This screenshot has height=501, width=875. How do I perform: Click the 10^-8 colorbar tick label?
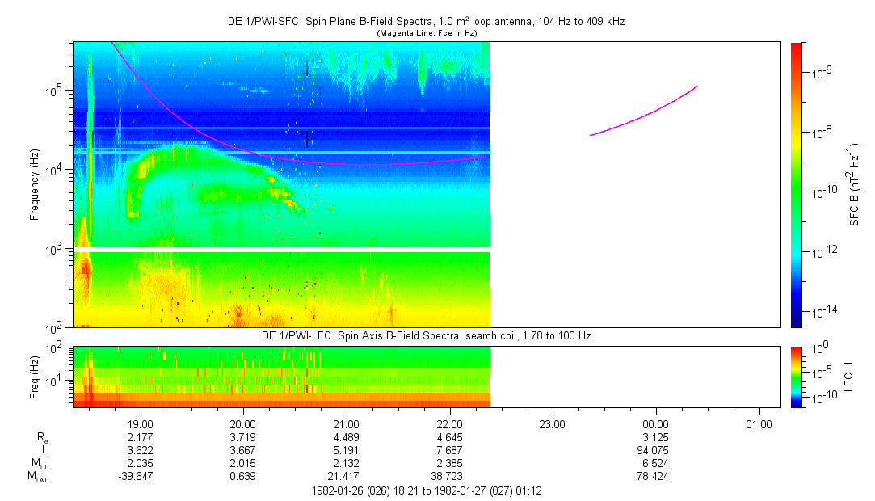821,132
